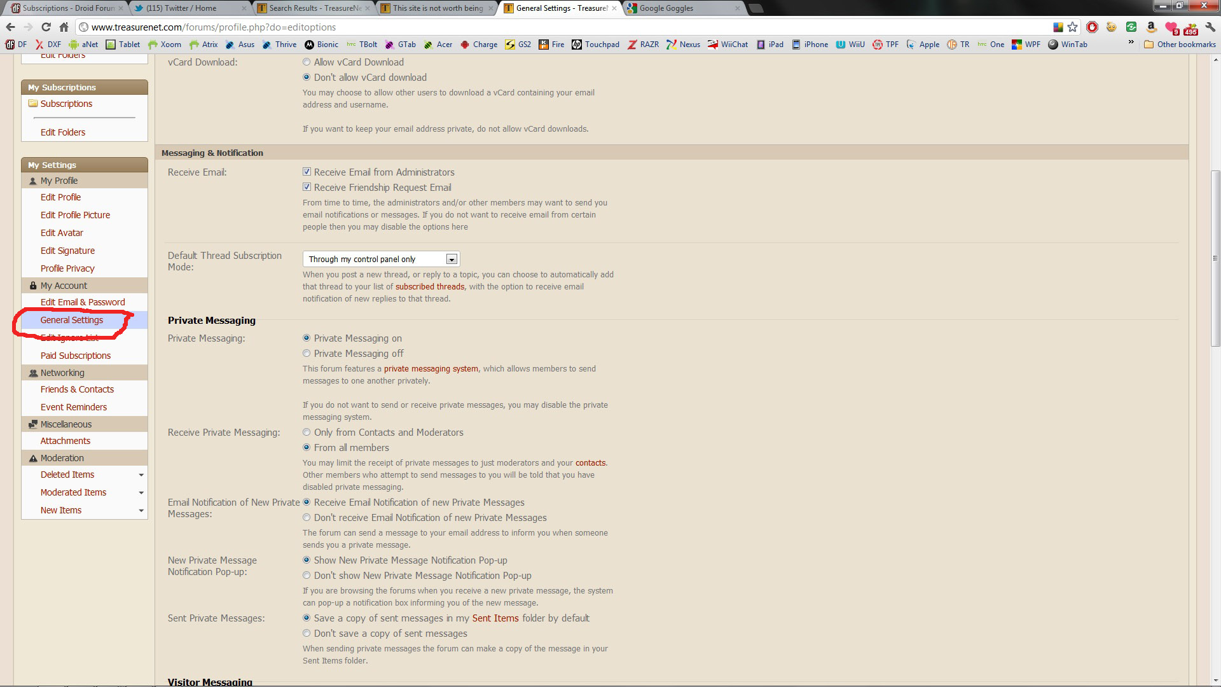Open the Chrome wrench menu icon
The image size is (1221, 687).
tap(1210, 27)
